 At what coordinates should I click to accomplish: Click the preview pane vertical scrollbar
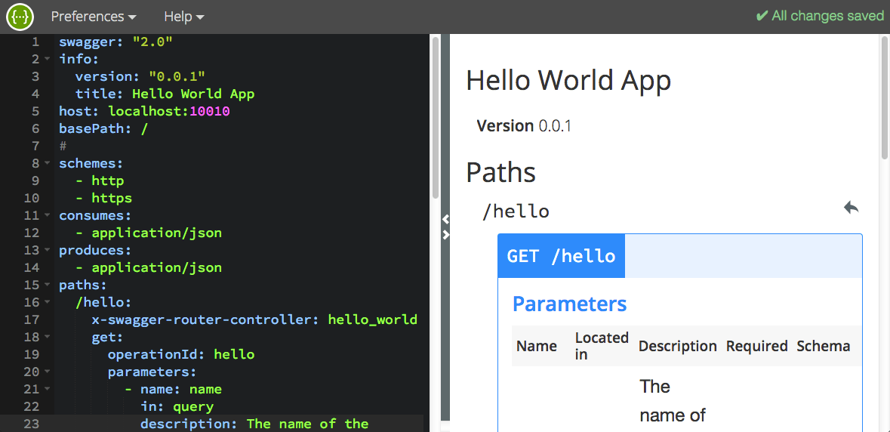[x=885, y=97]
